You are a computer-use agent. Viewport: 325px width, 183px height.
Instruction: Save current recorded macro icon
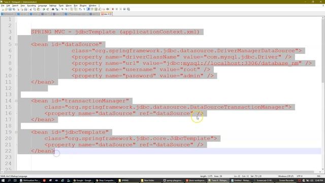pos(128,9)
